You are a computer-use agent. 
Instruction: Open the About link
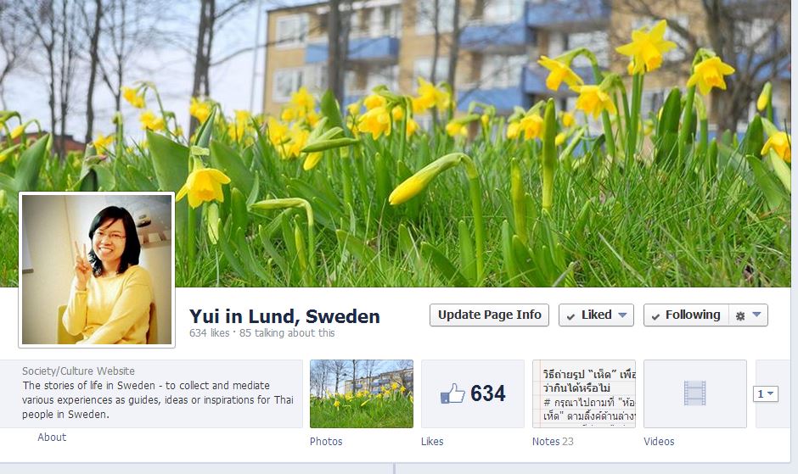[52, 438]
